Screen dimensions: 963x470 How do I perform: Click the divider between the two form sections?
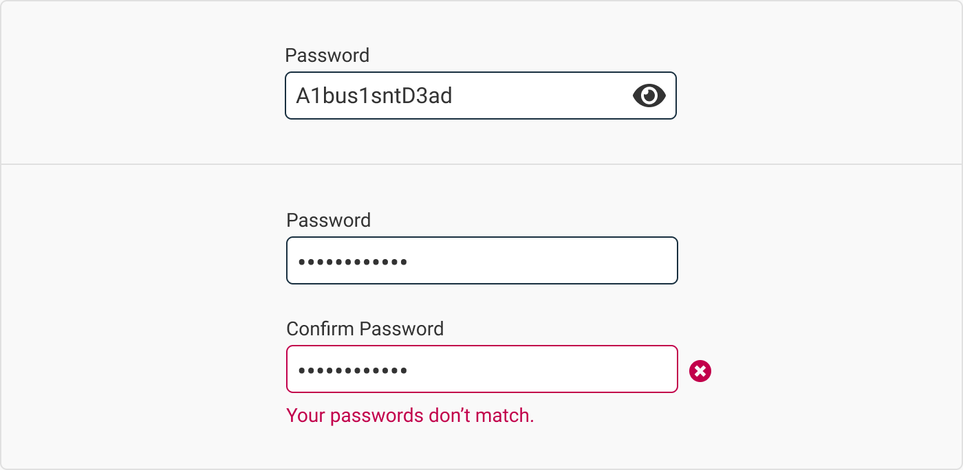click(481, 164)
